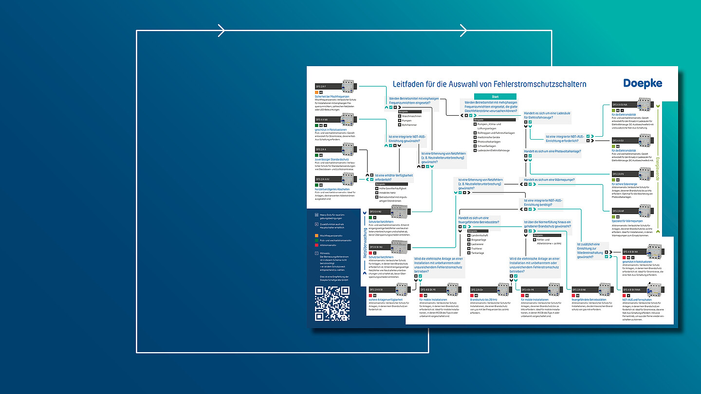Tick the green check under Ladesäule question
The width and height of the screenshot is (701, 394).
tap(531, 122)
